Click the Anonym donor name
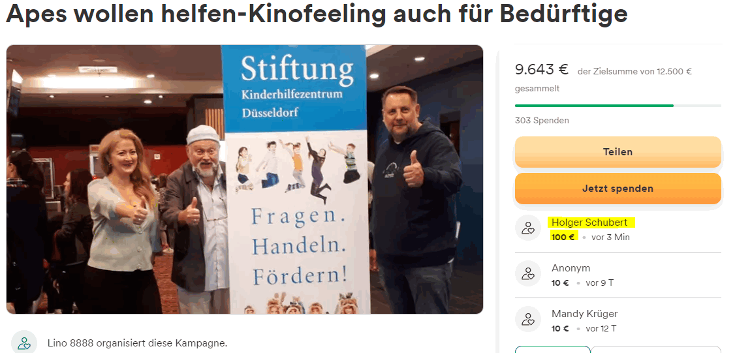Screen dimensions: 735x353 571,268
